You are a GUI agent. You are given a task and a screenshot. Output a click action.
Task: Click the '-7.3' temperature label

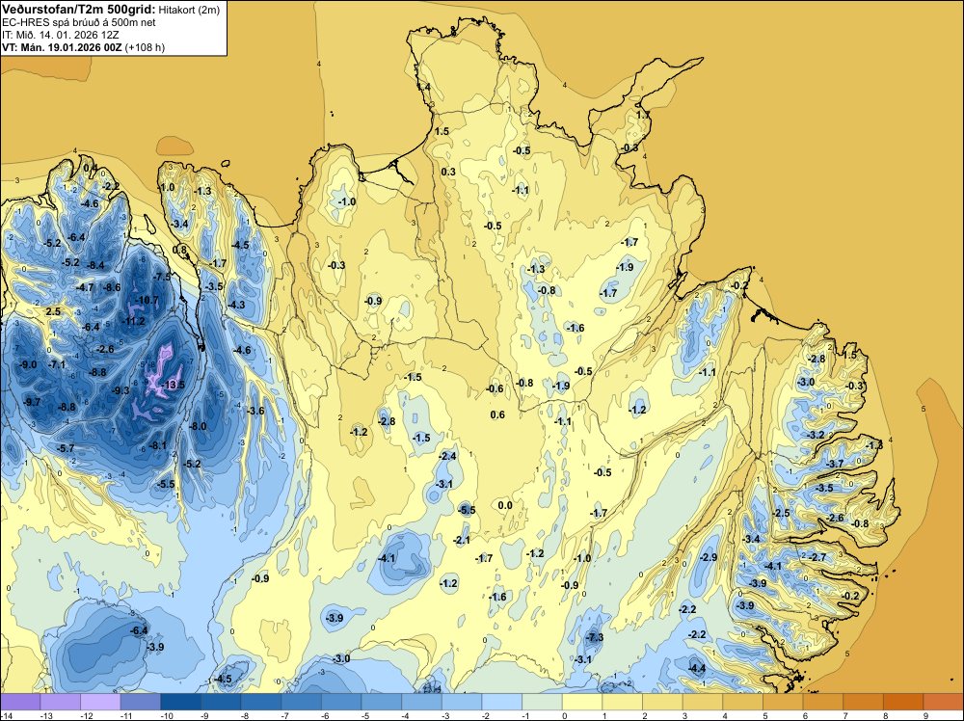tap(595, 637)
